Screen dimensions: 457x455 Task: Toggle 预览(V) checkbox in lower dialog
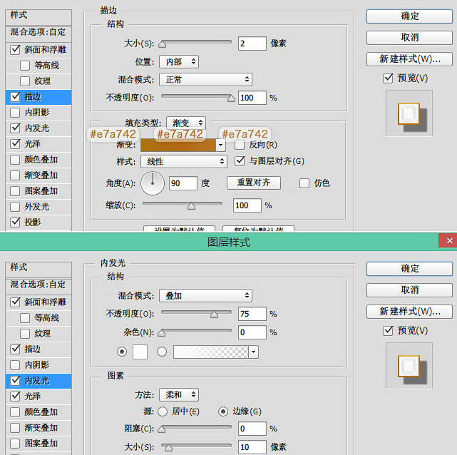[388, 330]
